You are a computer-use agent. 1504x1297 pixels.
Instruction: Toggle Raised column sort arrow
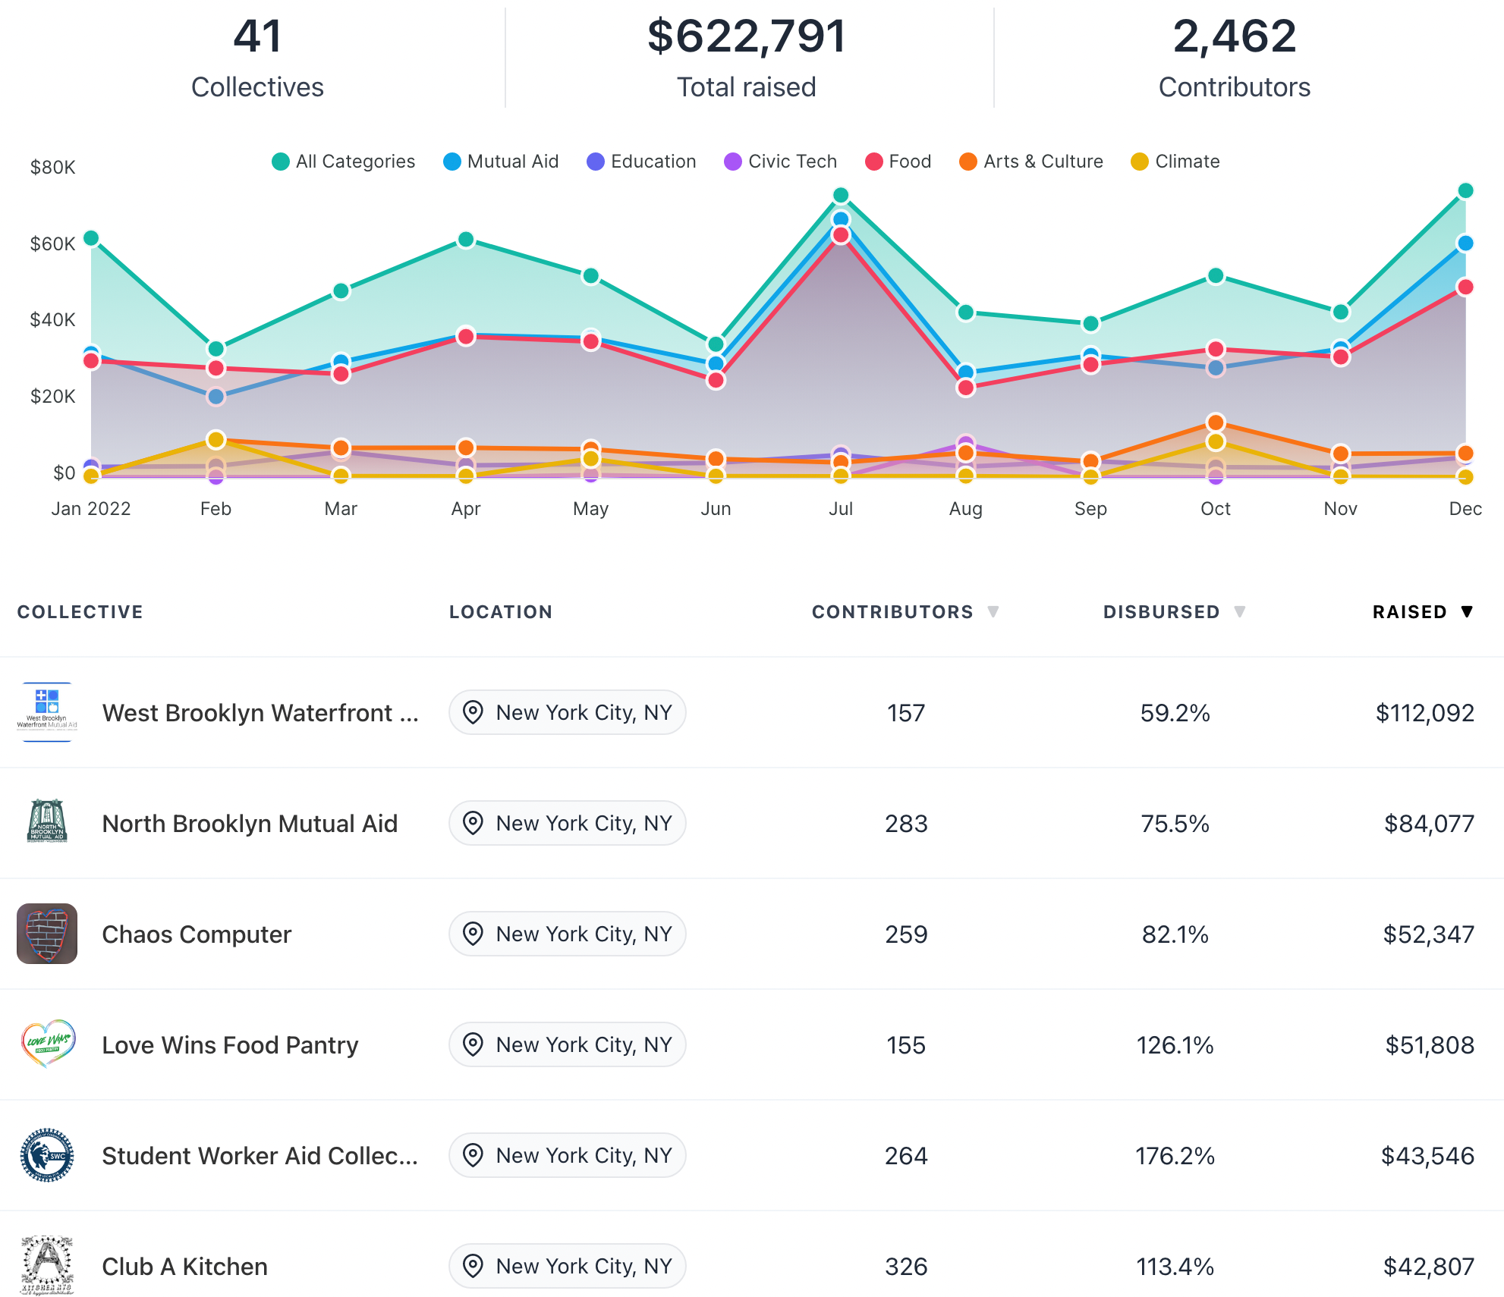[1467, 611]
